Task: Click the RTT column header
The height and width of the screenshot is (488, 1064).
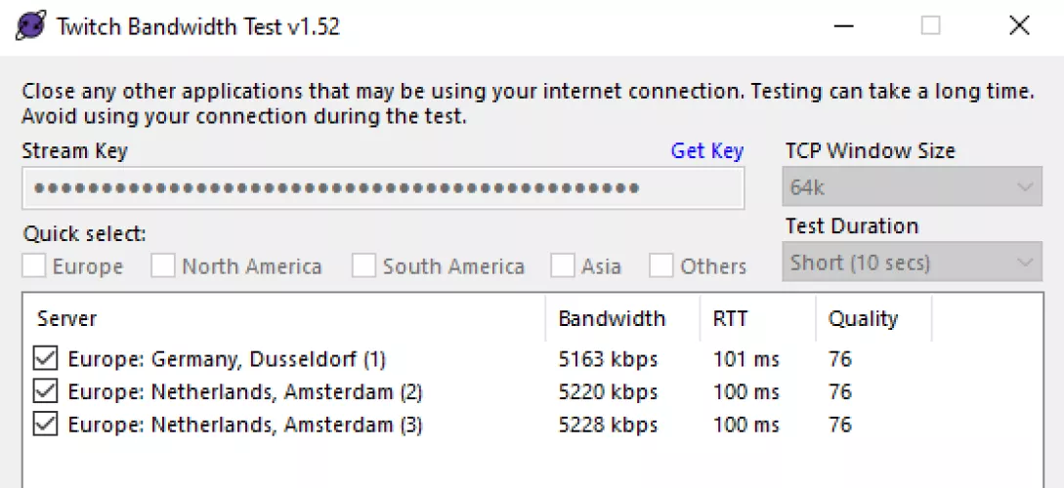Action: click(x=757, y=318)
